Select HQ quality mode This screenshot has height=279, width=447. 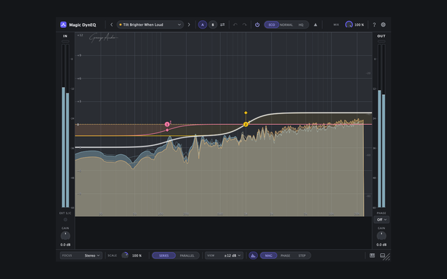(x=301, y=25)
